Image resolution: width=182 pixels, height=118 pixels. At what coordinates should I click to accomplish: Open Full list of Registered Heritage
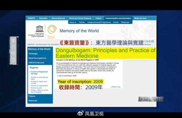39,73
